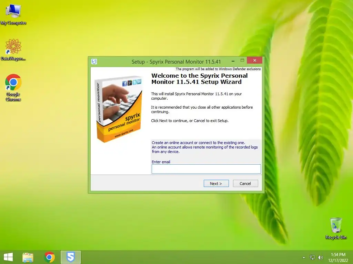Show hidden system tray icons
353x264 pixels.
point(304,257)
